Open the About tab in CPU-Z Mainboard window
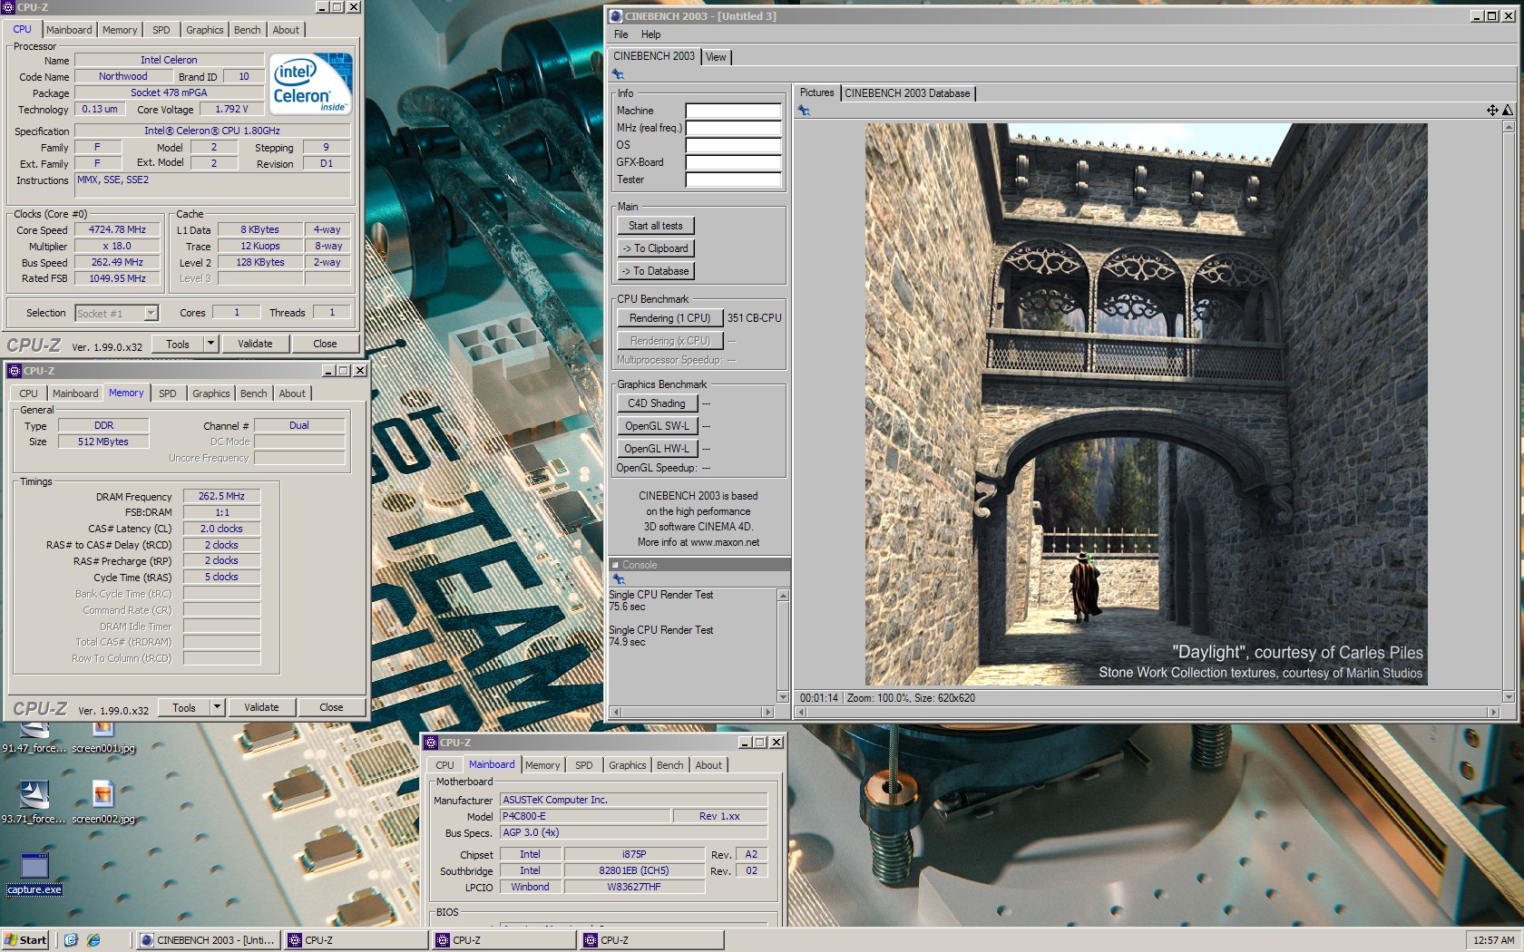 click(708, 765)
